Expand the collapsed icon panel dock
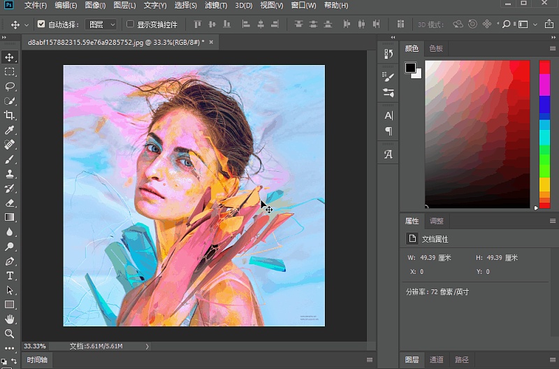This screenshot has height=369, width=559. [x=393, y=37]
